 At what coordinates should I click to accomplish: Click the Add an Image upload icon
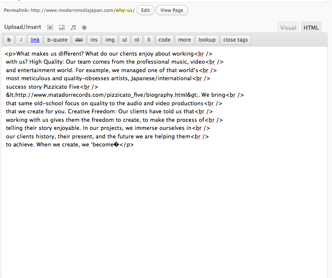click(50, 28)
